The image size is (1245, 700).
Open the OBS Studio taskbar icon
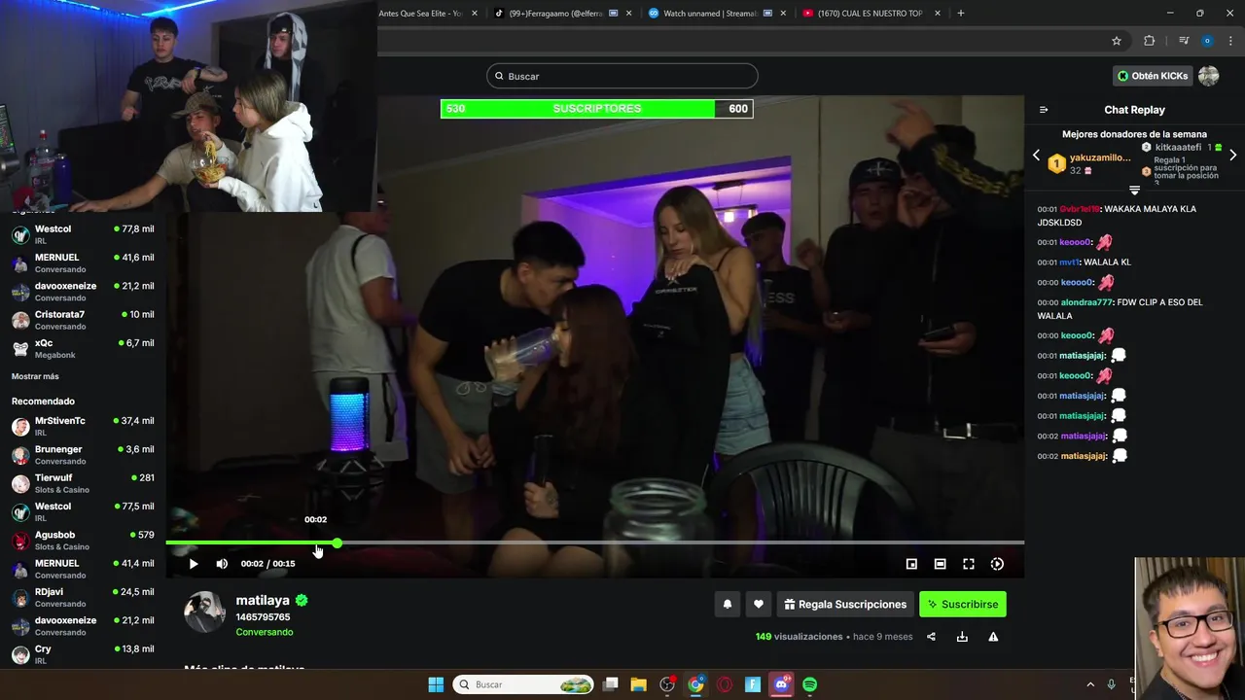coord(667,684)
